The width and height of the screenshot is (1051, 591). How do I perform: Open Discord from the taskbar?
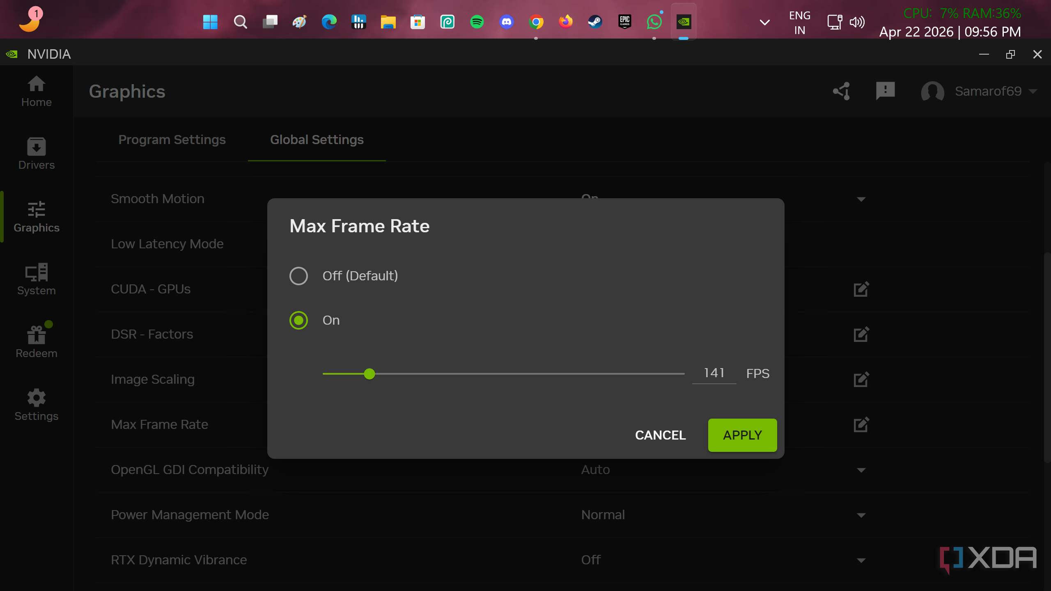[506, 22]
